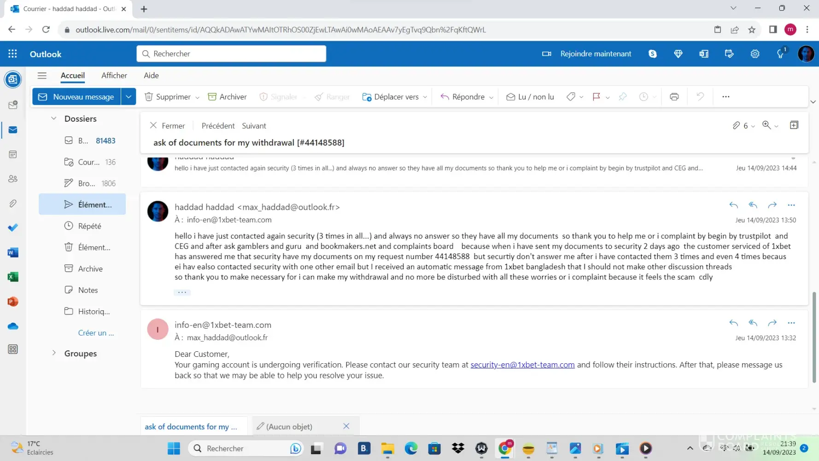Collapse the Dossiers folder tree
Screen dimensions: 819x461
click(x=54, y=118)
